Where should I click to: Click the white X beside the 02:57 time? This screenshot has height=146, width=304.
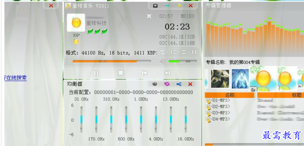pyautogui.click(x=149, y=16)
